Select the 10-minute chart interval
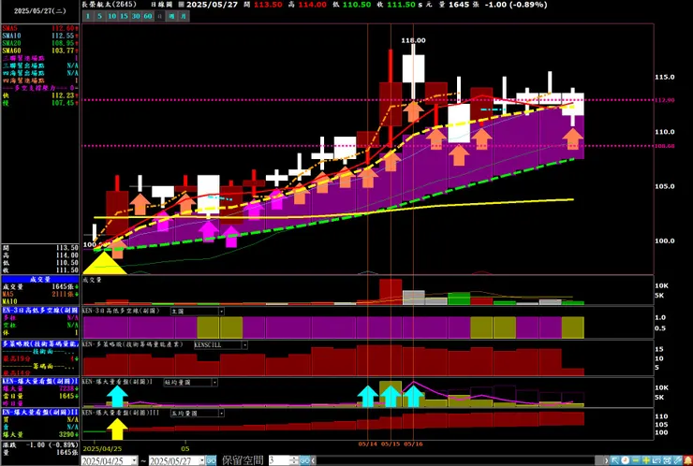The height and width of the screenshot is (466, 693). 111,16
